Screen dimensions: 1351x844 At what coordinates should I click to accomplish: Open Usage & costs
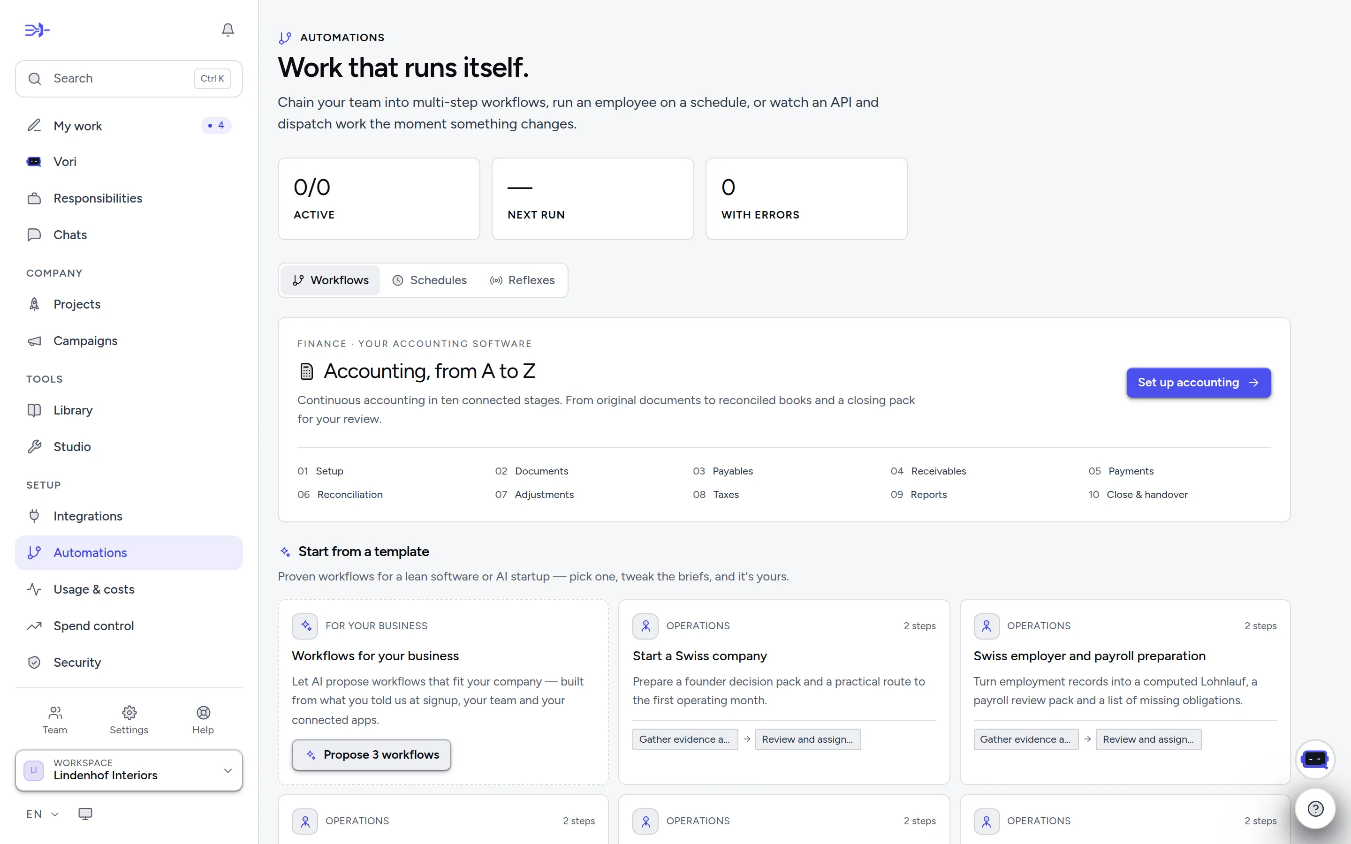click(129, 589)
